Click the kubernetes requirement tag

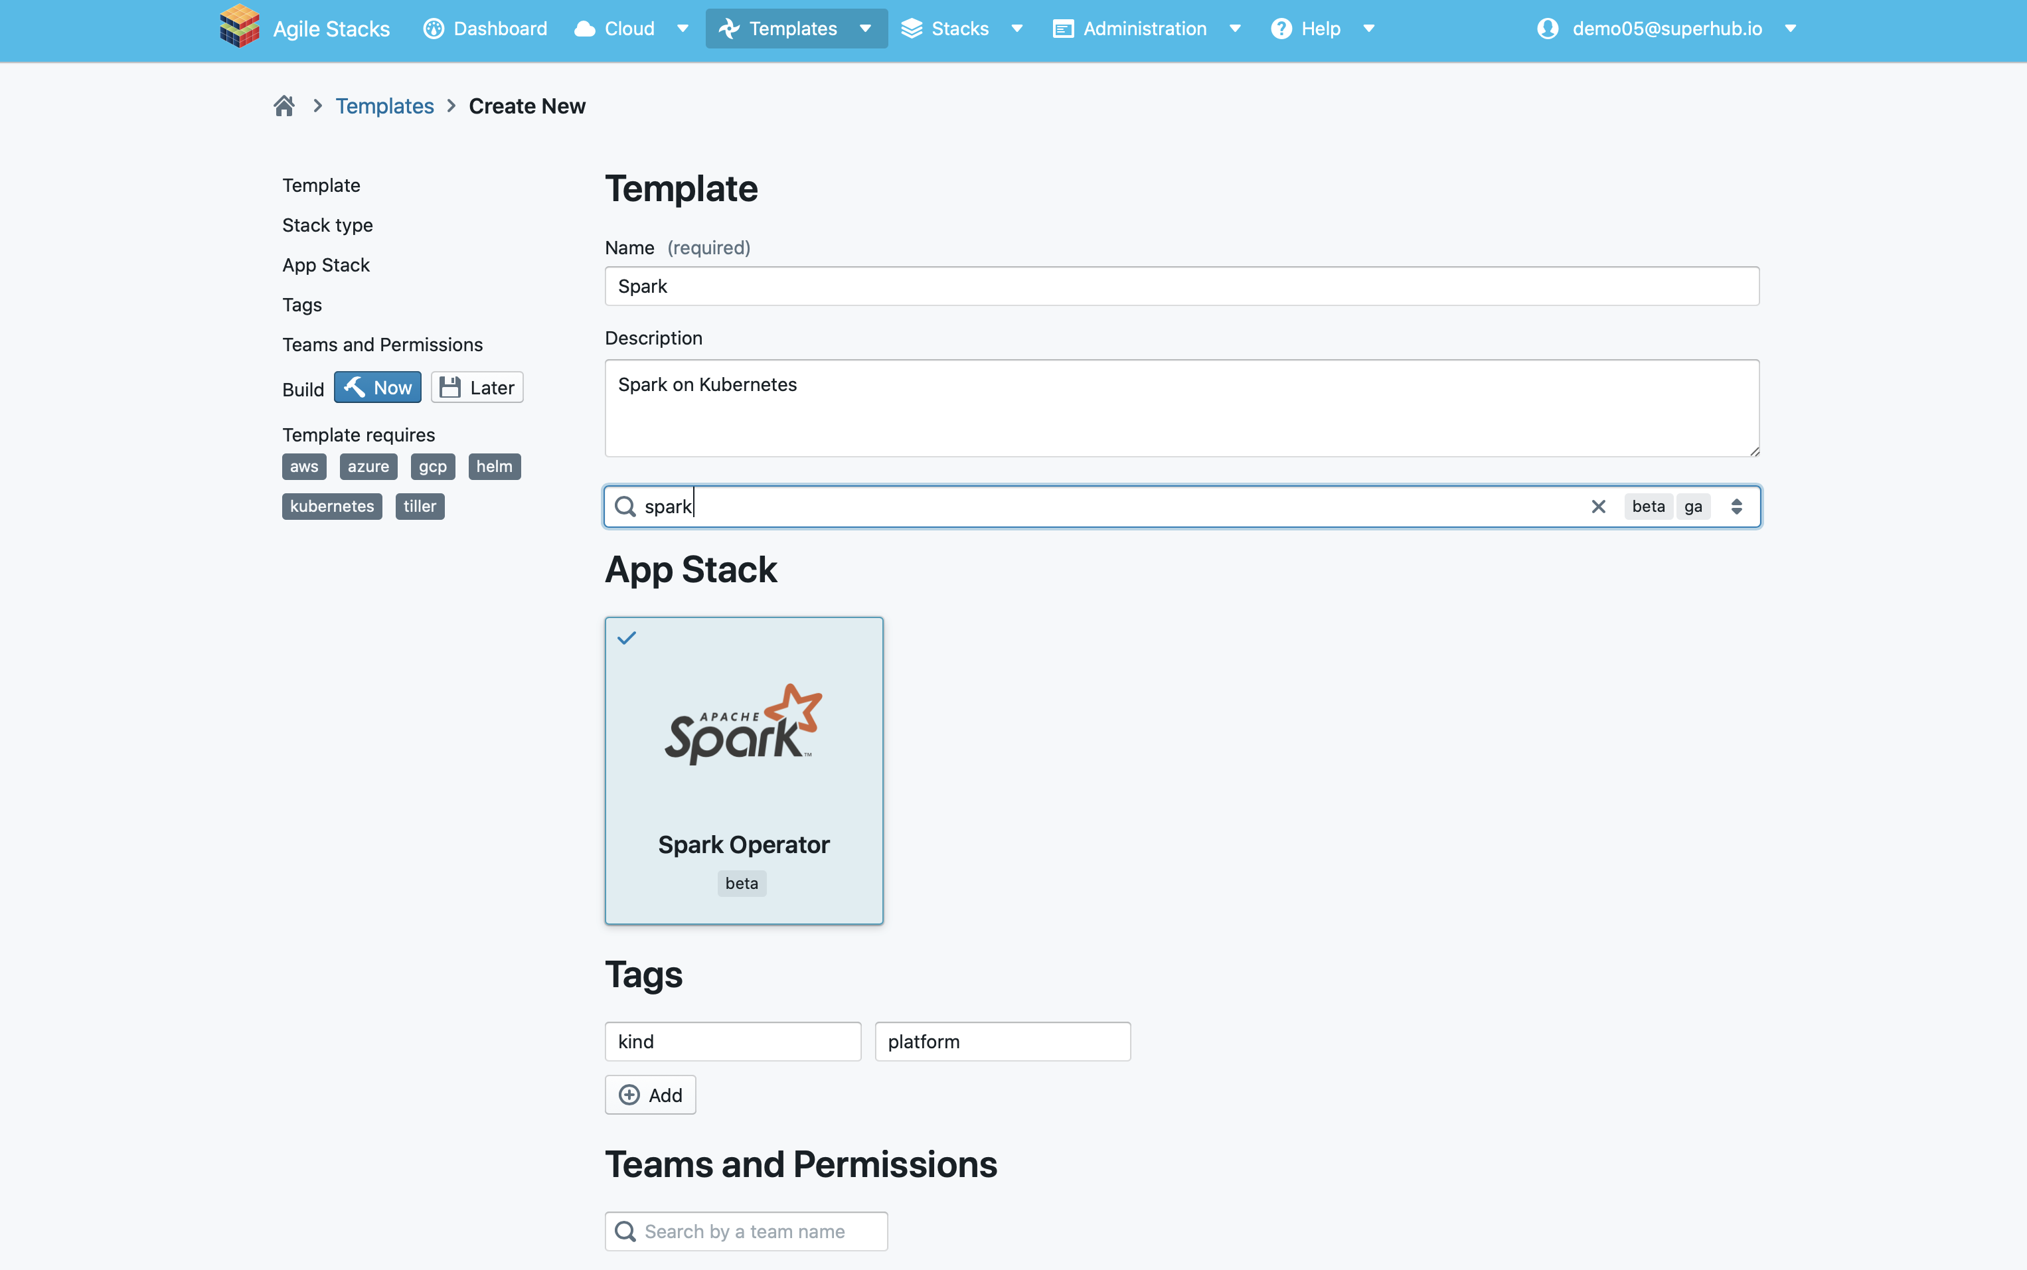[x=332, y=507]
